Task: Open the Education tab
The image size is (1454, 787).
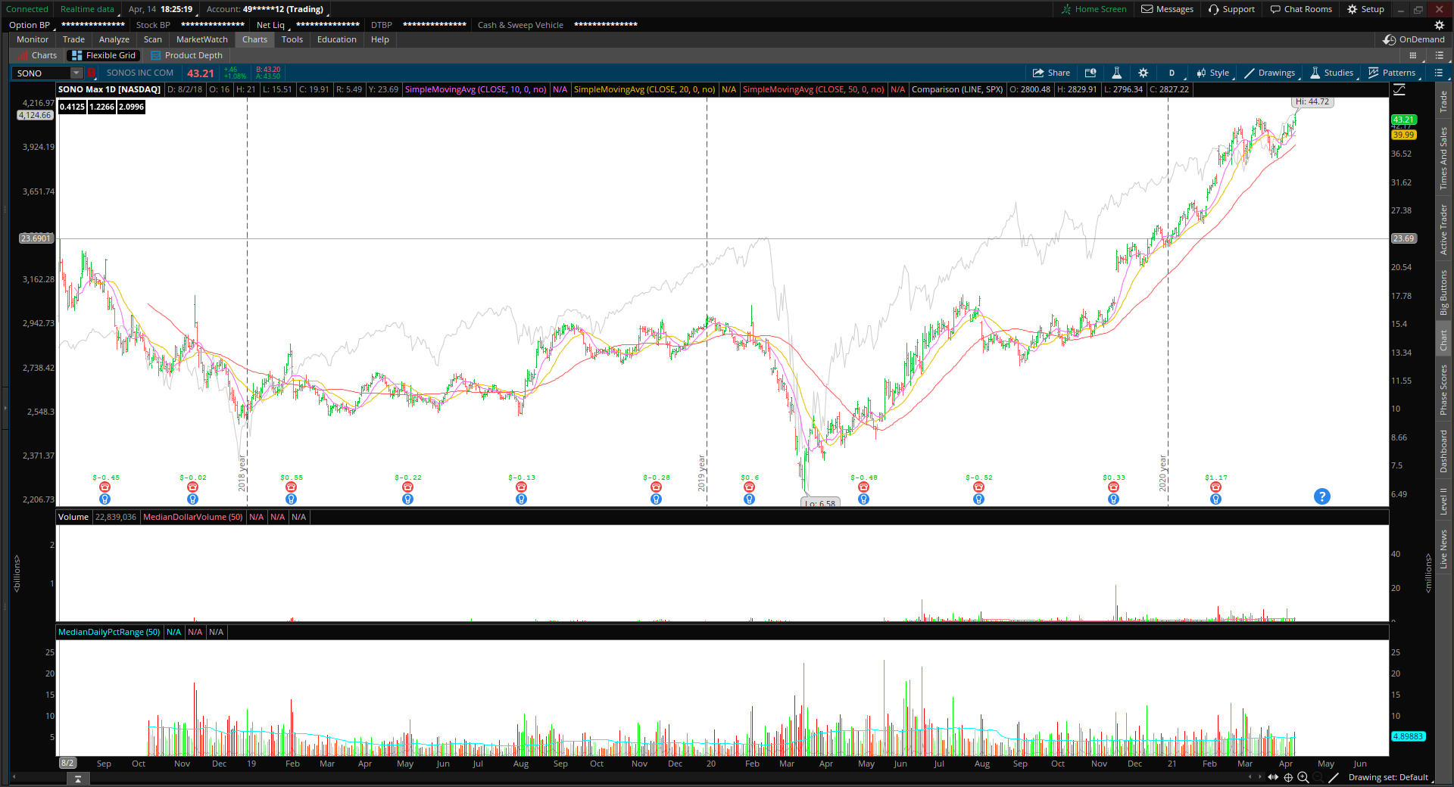Action: pos(337,39)
